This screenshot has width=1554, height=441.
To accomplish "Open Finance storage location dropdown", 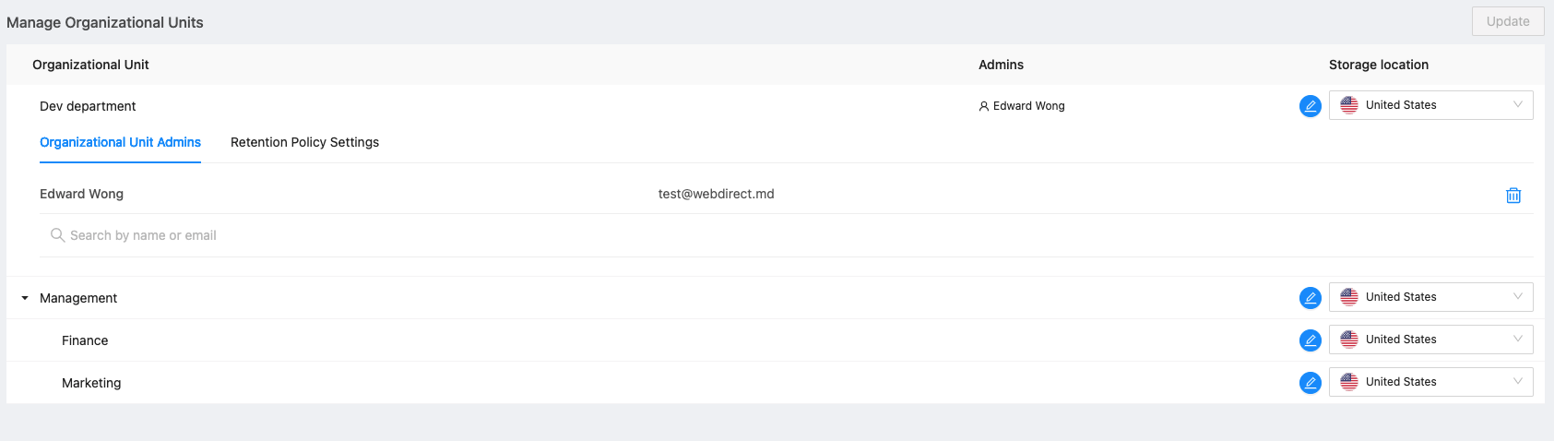I will point(1430,340).
